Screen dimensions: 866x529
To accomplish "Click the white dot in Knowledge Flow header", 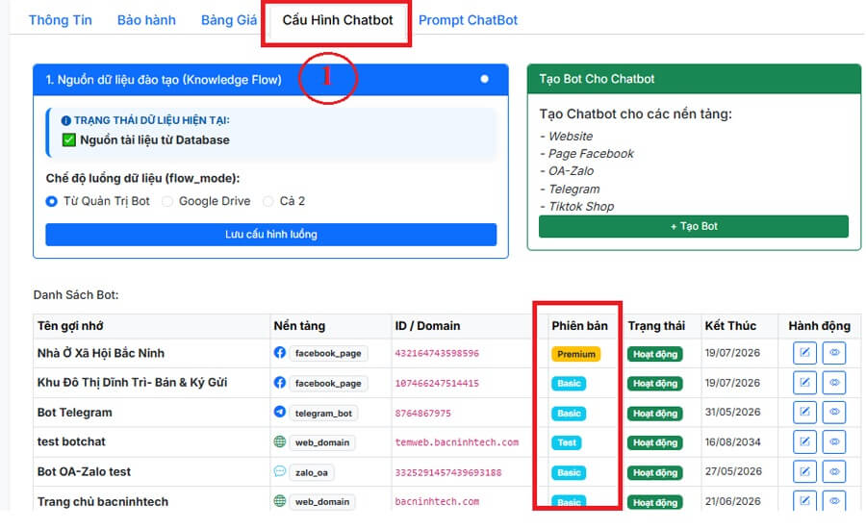I will coord(484,79).
